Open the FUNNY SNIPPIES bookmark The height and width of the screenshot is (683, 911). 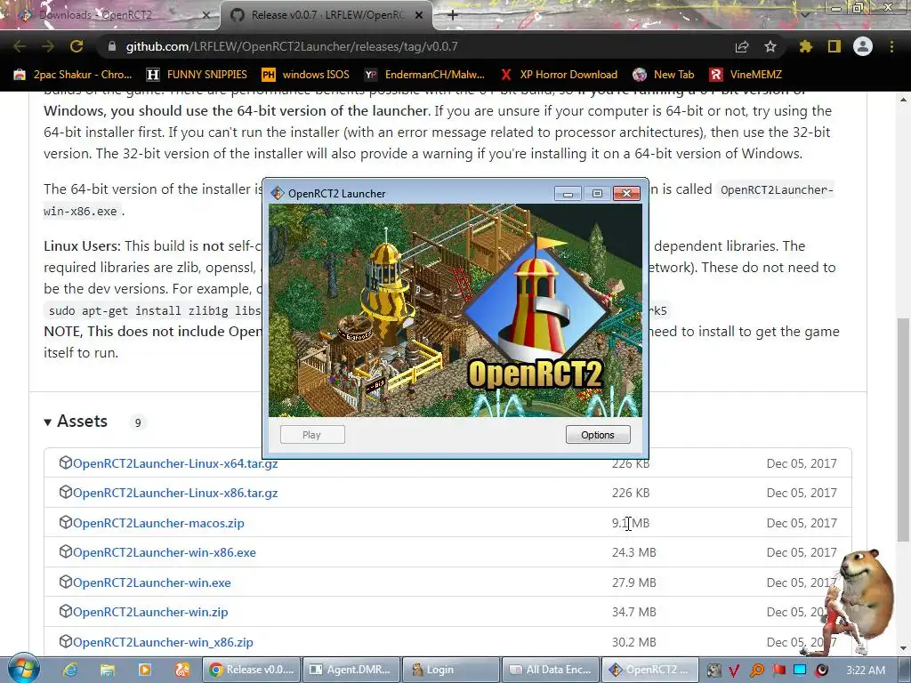click(x=197, y=75)
